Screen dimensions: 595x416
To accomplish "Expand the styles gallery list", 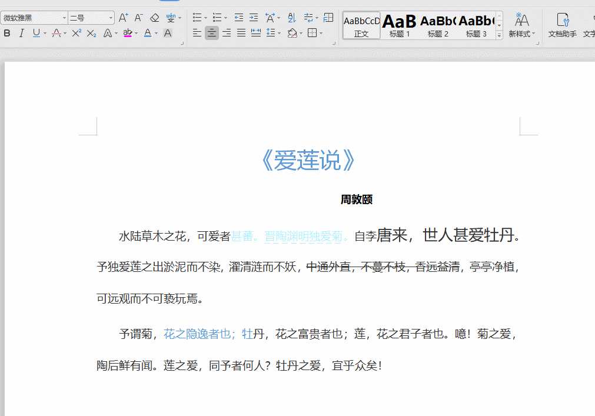I will click(500, 35).
